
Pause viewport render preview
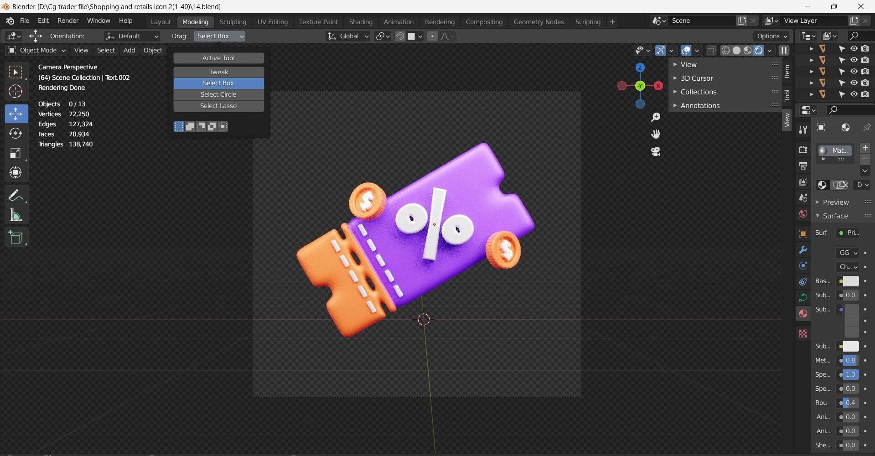point(784,51)
